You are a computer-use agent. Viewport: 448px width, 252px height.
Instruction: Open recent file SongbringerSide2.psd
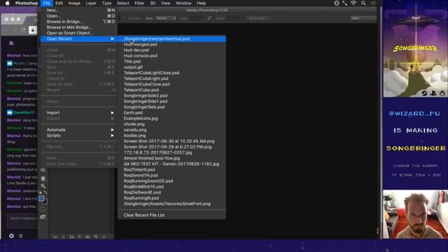point(171,96)
